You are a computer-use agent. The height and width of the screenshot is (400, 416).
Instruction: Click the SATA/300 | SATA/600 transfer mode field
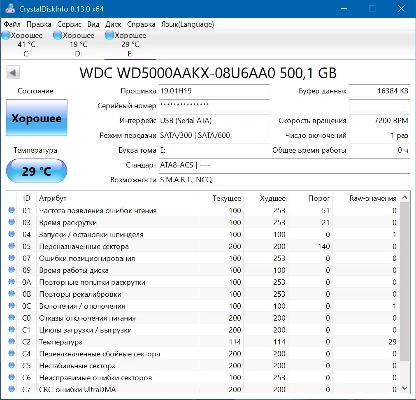[x=214, y=135]
